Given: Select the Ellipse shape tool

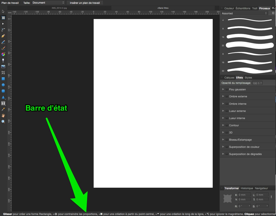Looking at the screenshot, I should pyautogui.click(x=3, y=85).
